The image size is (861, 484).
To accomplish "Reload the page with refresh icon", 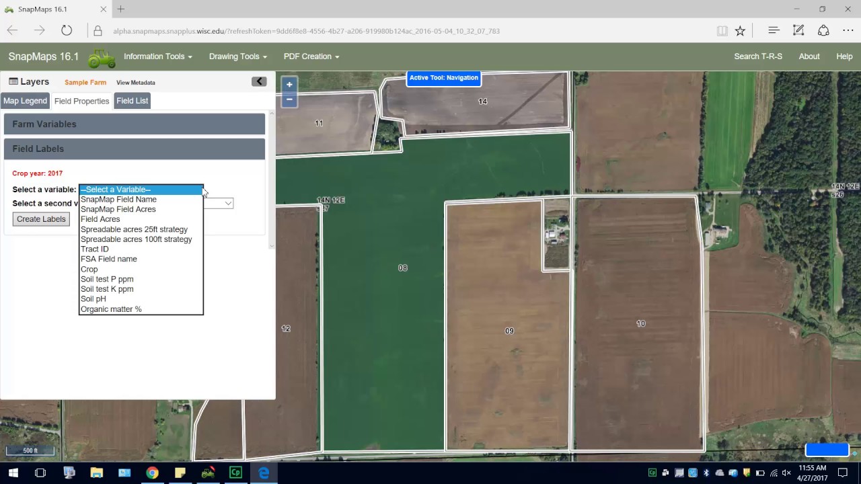I will click(x=67, y=30).
